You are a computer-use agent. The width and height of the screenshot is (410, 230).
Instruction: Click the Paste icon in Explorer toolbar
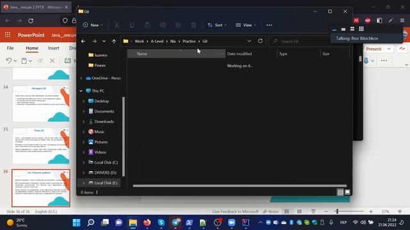tap(147, 25)
